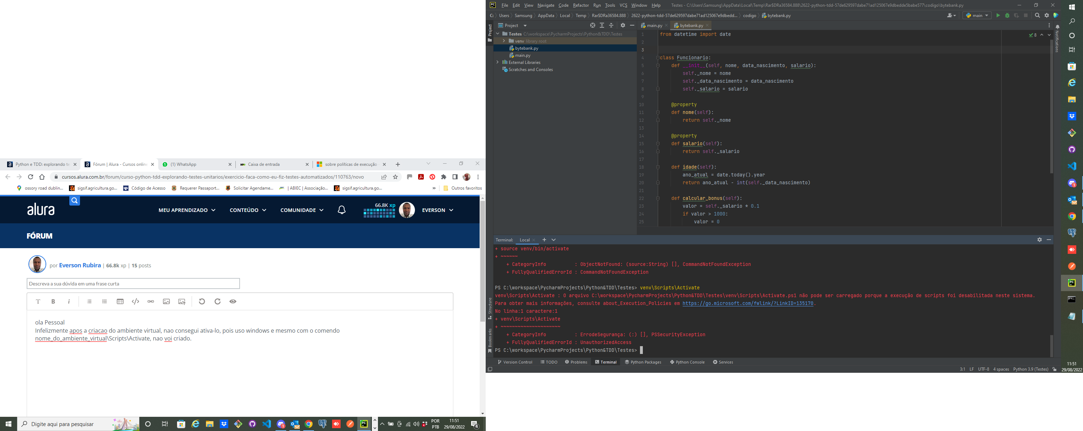
Task: Expand the venv folder in project tree
Action: (x=504, y=41)
